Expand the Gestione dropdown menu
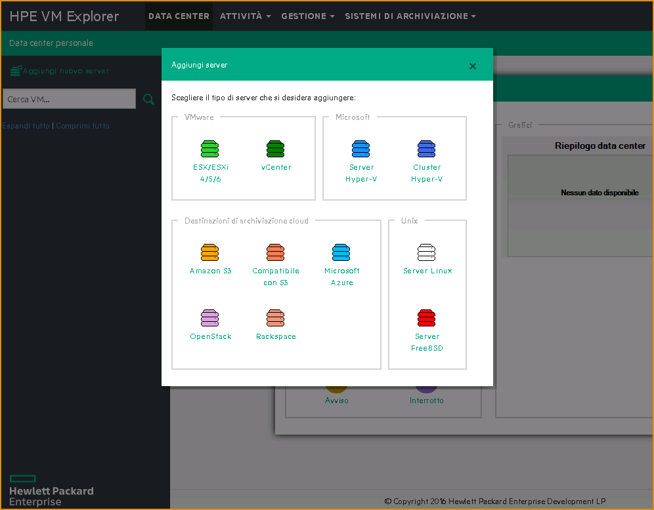654x510 pixels. 308,16
